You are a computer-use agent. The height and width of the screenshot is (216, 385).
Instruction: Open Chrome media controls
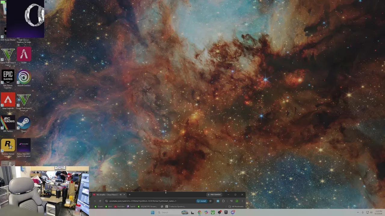pyautogui.click(x=231, y=201)
